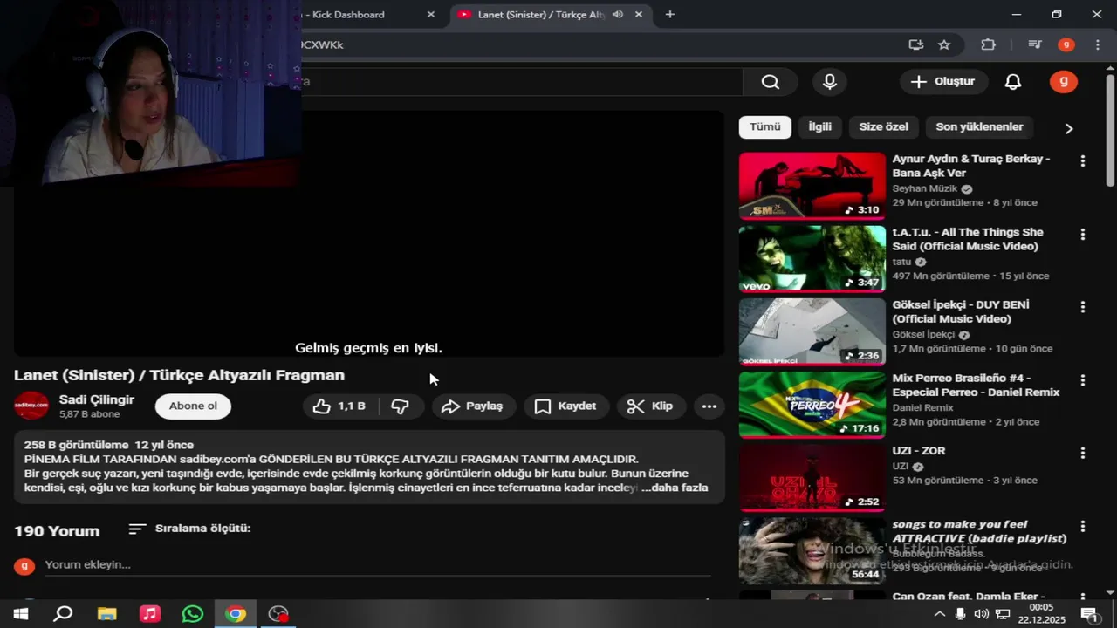Share the video via Paylaş
Screen dimensions: 1117x628
[x=473, y=406]
